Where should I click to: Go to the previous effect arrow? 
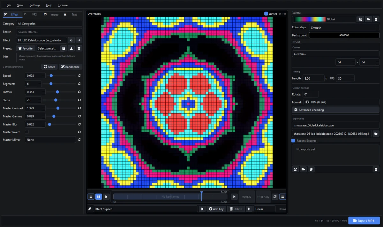pyautogui.click(x=71, y=40)
